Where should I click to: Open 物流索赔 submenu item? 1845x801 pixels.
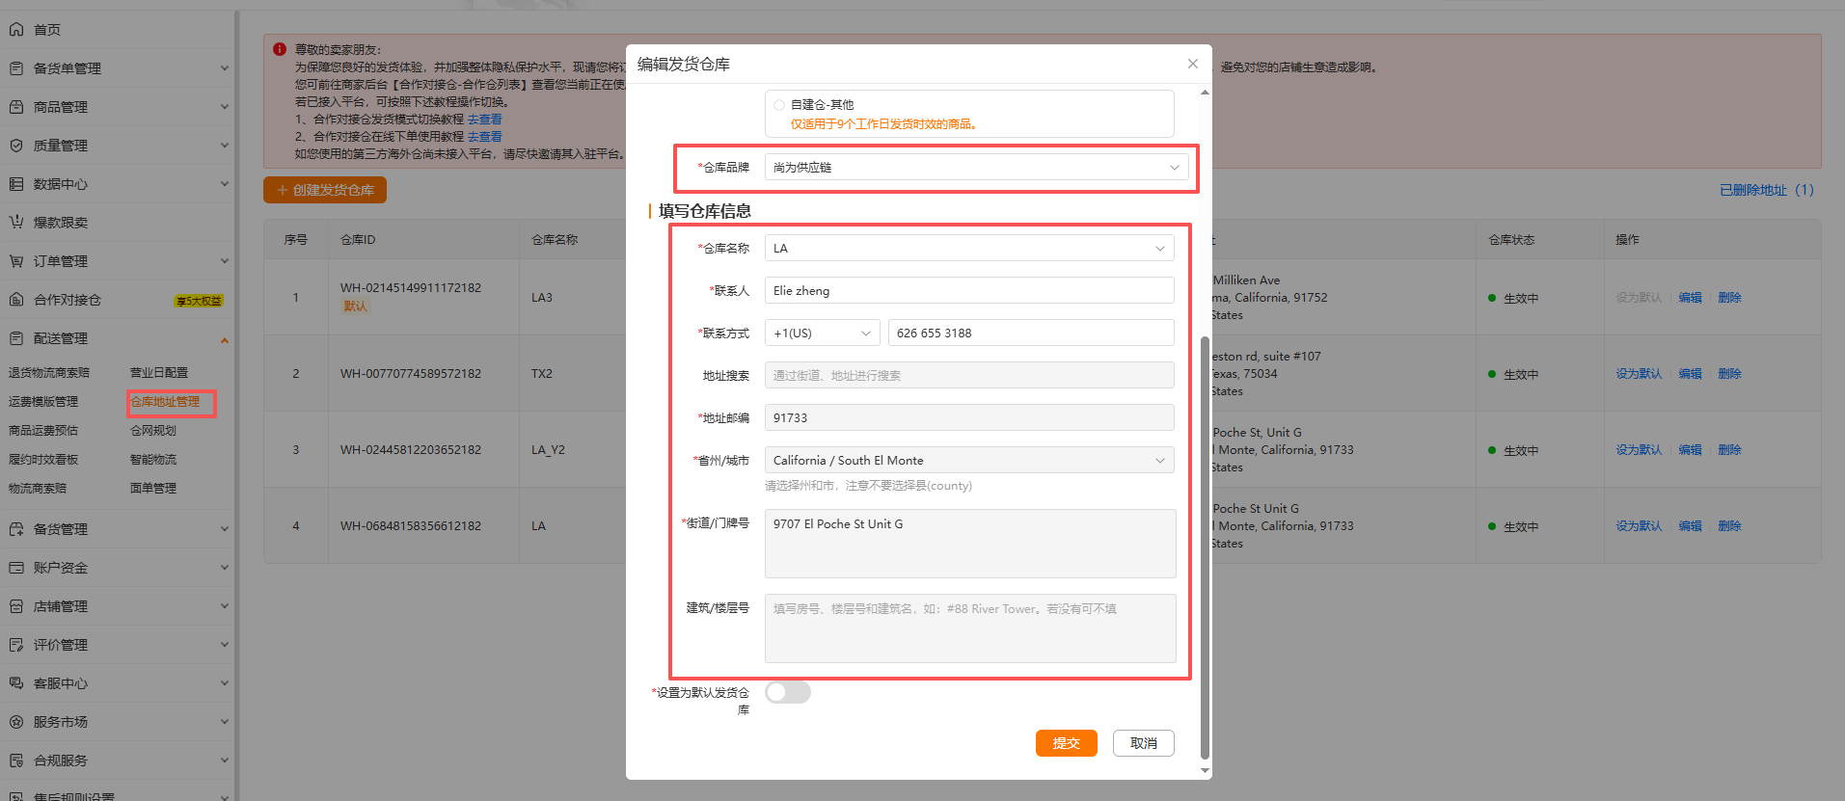tap(38, 489)
